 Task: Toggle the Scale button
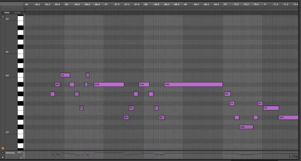point(18,13)
